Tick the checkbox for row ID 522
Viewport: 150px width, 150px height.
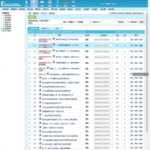[29, 102]
